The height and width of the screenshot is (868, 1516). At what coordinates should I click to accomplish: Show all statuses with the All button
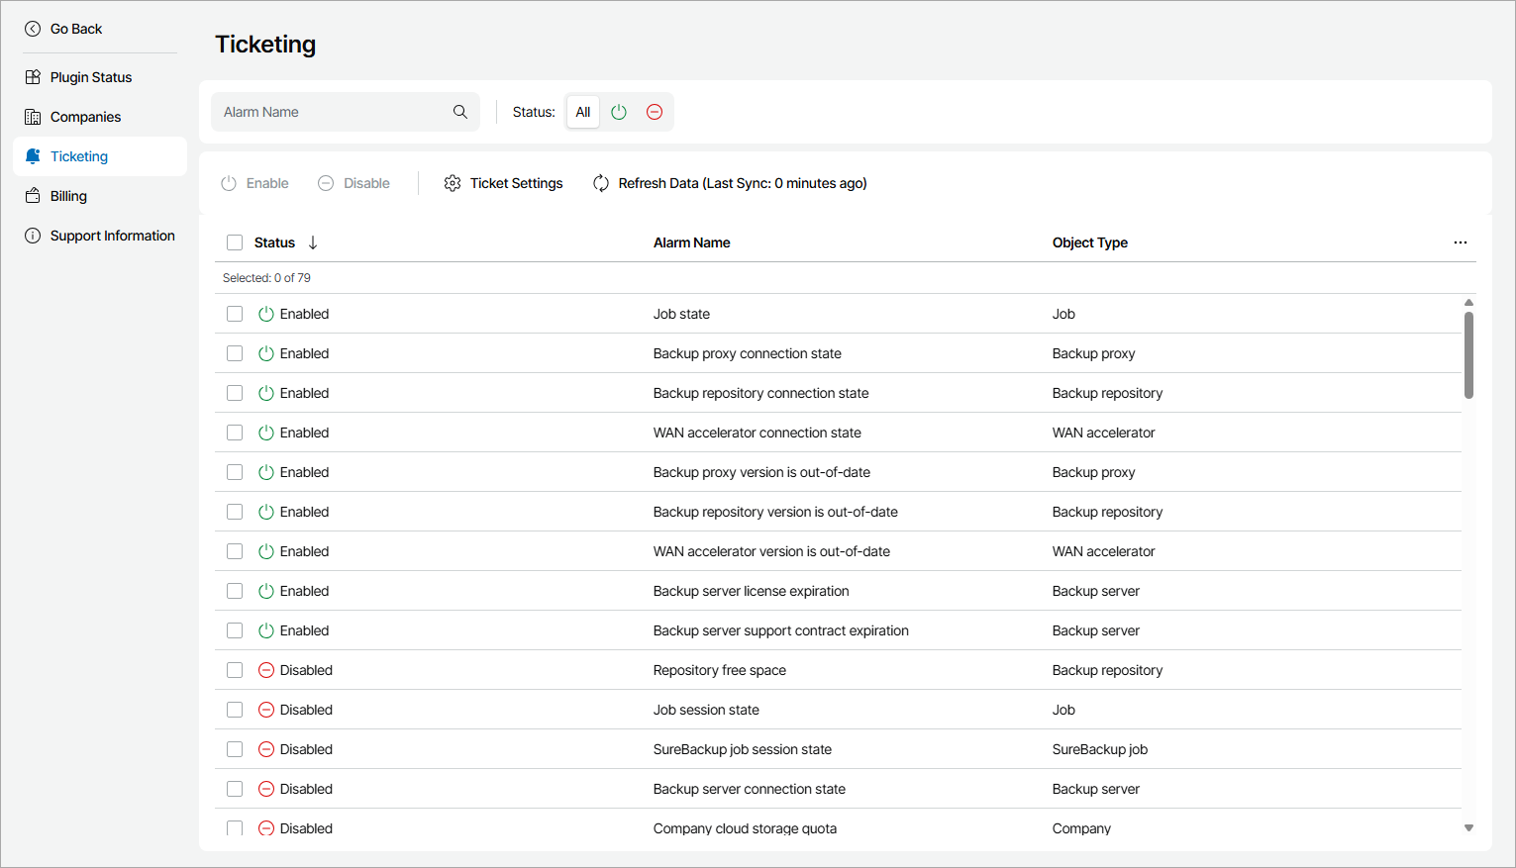point(583,112)
